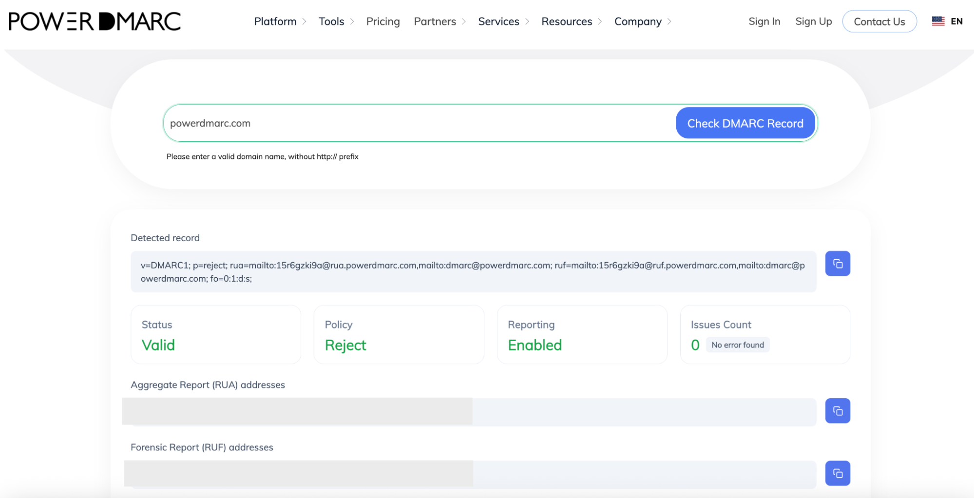Screen dimensions: 974x498
Task: Copy the detected DMARC record
Action: click(x=838, y=264)
